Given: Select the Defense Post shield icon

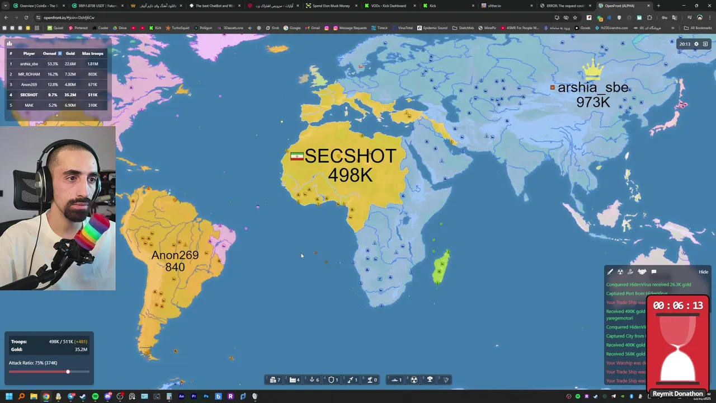Looking at the screenshot, I should 331,379.
